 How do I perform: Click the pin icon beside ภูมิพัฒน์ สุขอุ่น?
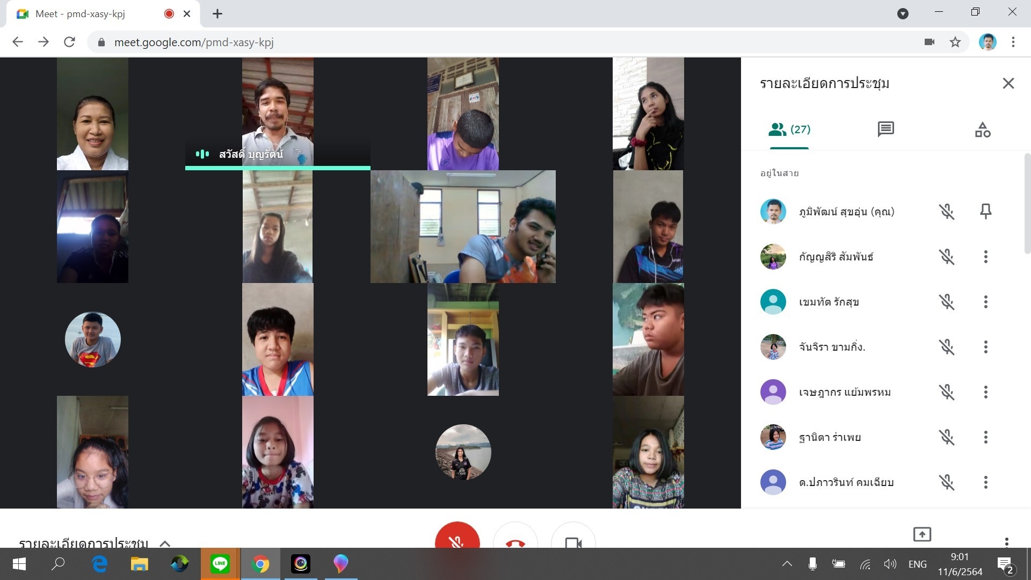coord(985,211)
